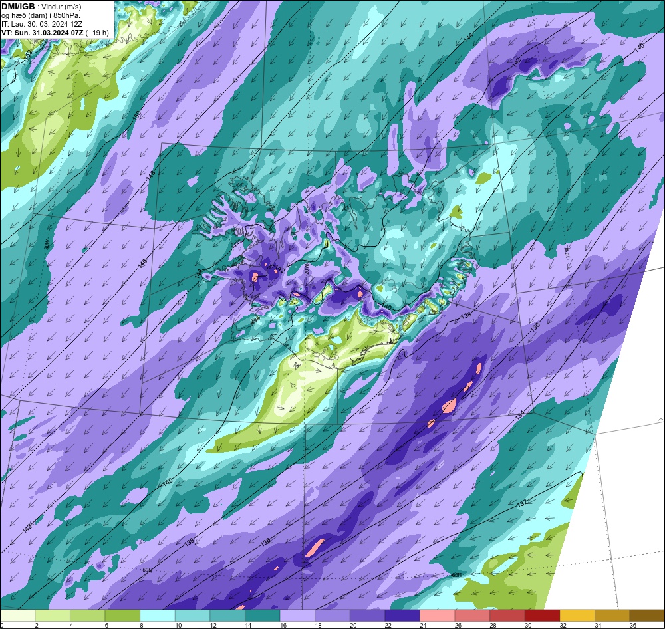Select the 34–36 m/s ochre legend swatch

[x=612, y=616]
